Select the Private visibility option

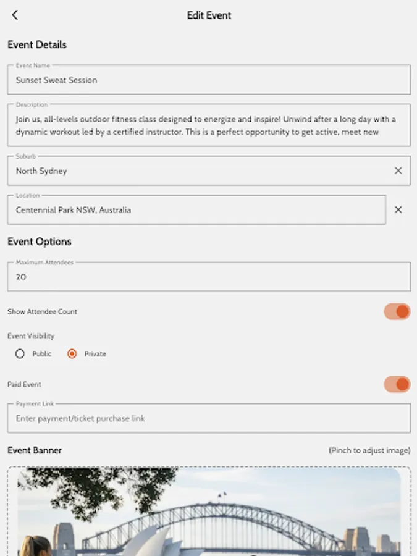(x=72, y=353)
